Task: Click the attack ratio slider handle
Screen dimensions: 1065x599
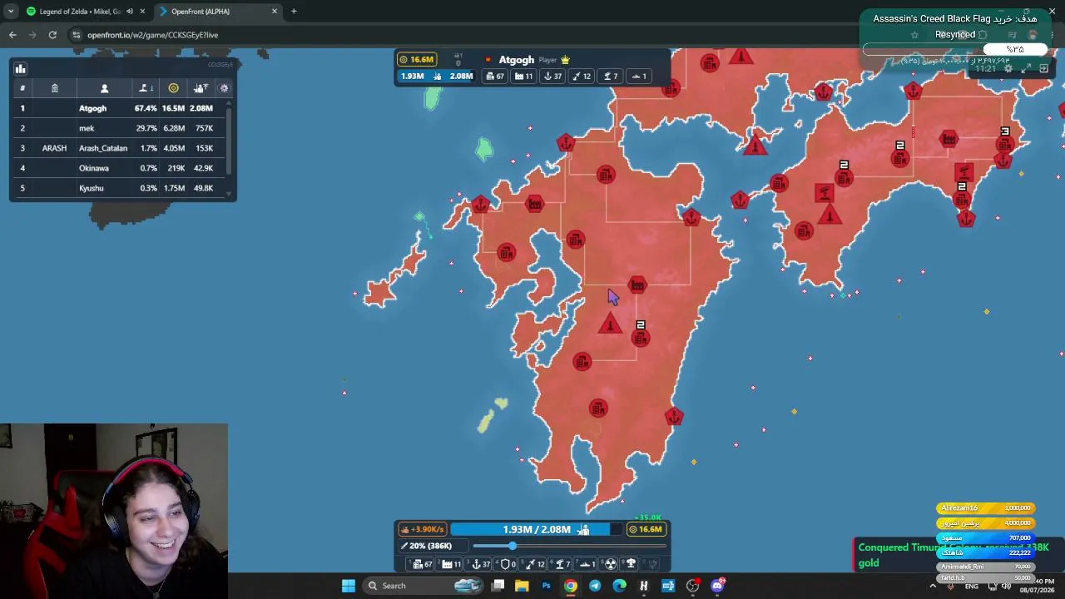Action: pyautogui.click(x=512, y=546)
